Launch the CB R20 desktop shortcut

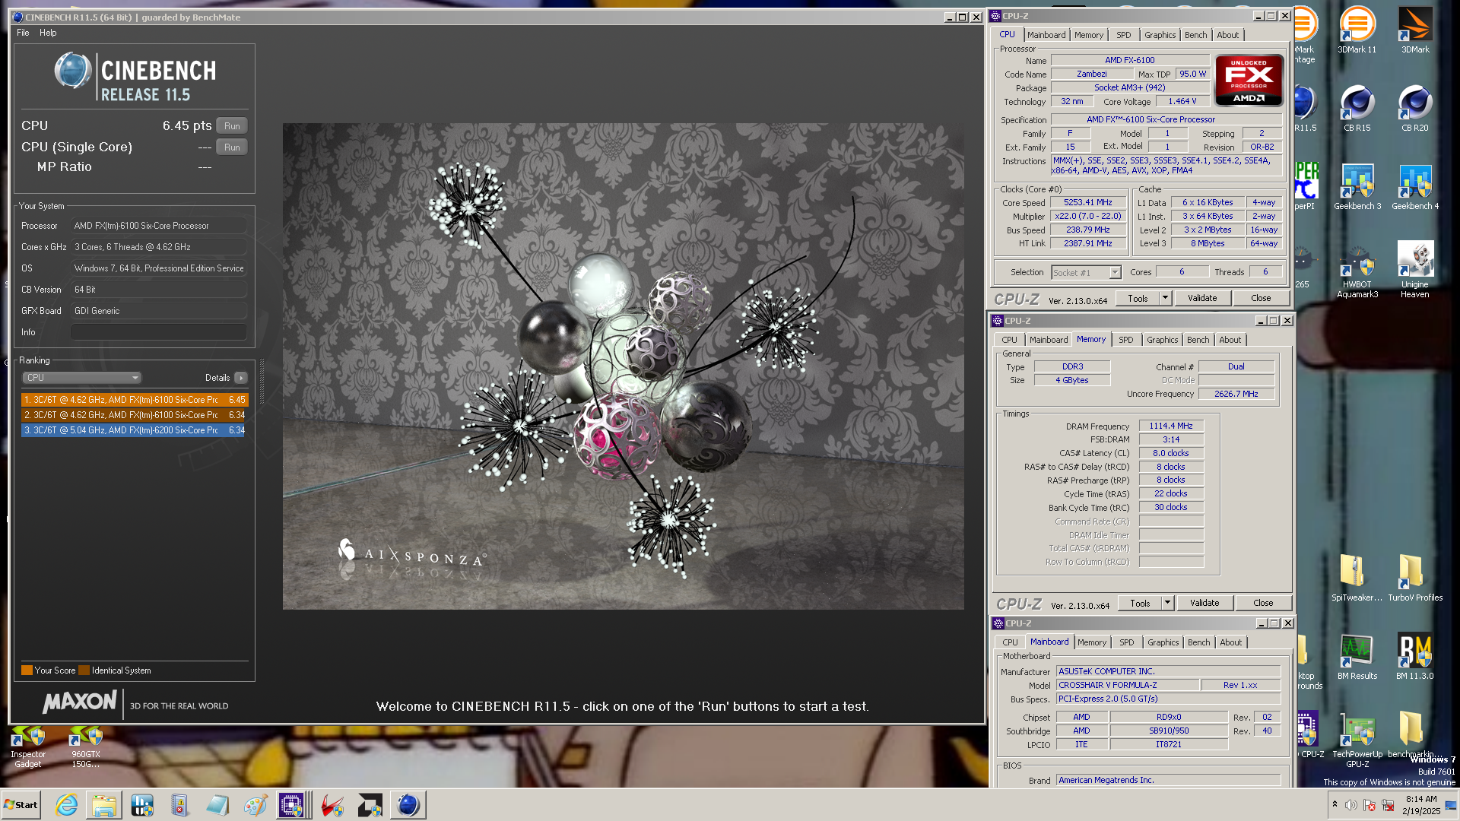[1414, 109]
